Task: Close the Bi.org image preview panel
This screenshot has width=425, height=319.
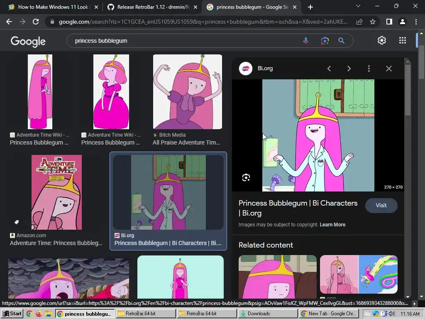Action: pos(388,69)
